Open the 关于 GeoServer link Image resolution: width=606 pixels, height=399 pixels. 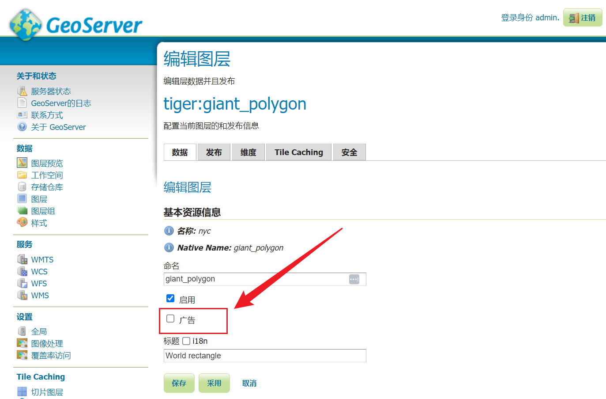(58, 127)
